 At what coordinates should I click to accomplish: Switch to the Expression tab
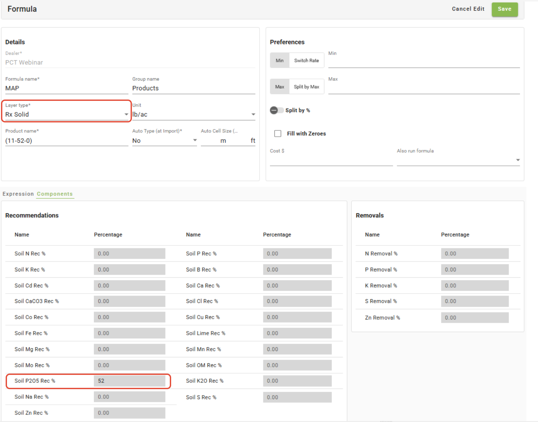pyautogui.click(x=18, y=194)
